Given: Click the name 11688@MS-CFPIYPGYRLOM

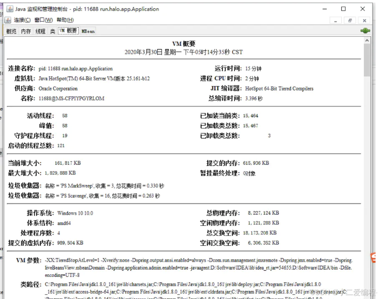Looking at the screenshot, I should point(71,98).
